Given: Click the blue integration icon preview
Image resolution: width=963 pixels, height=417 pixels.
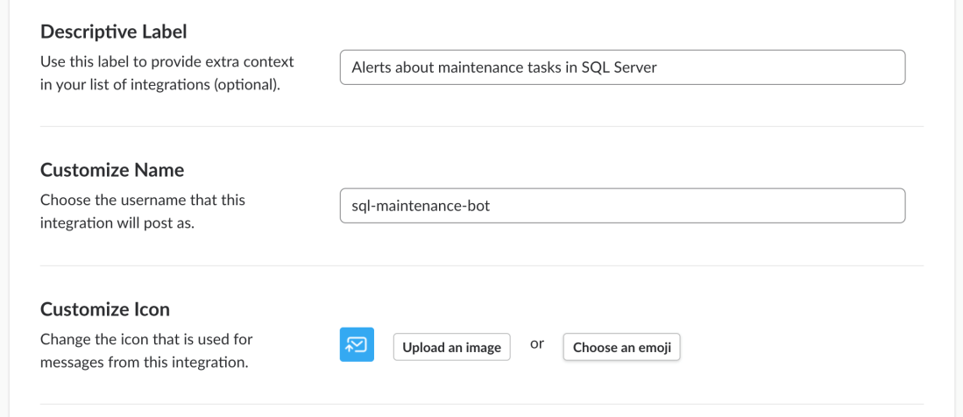Looking at the screenshot, I should click(x=357, y=344).
